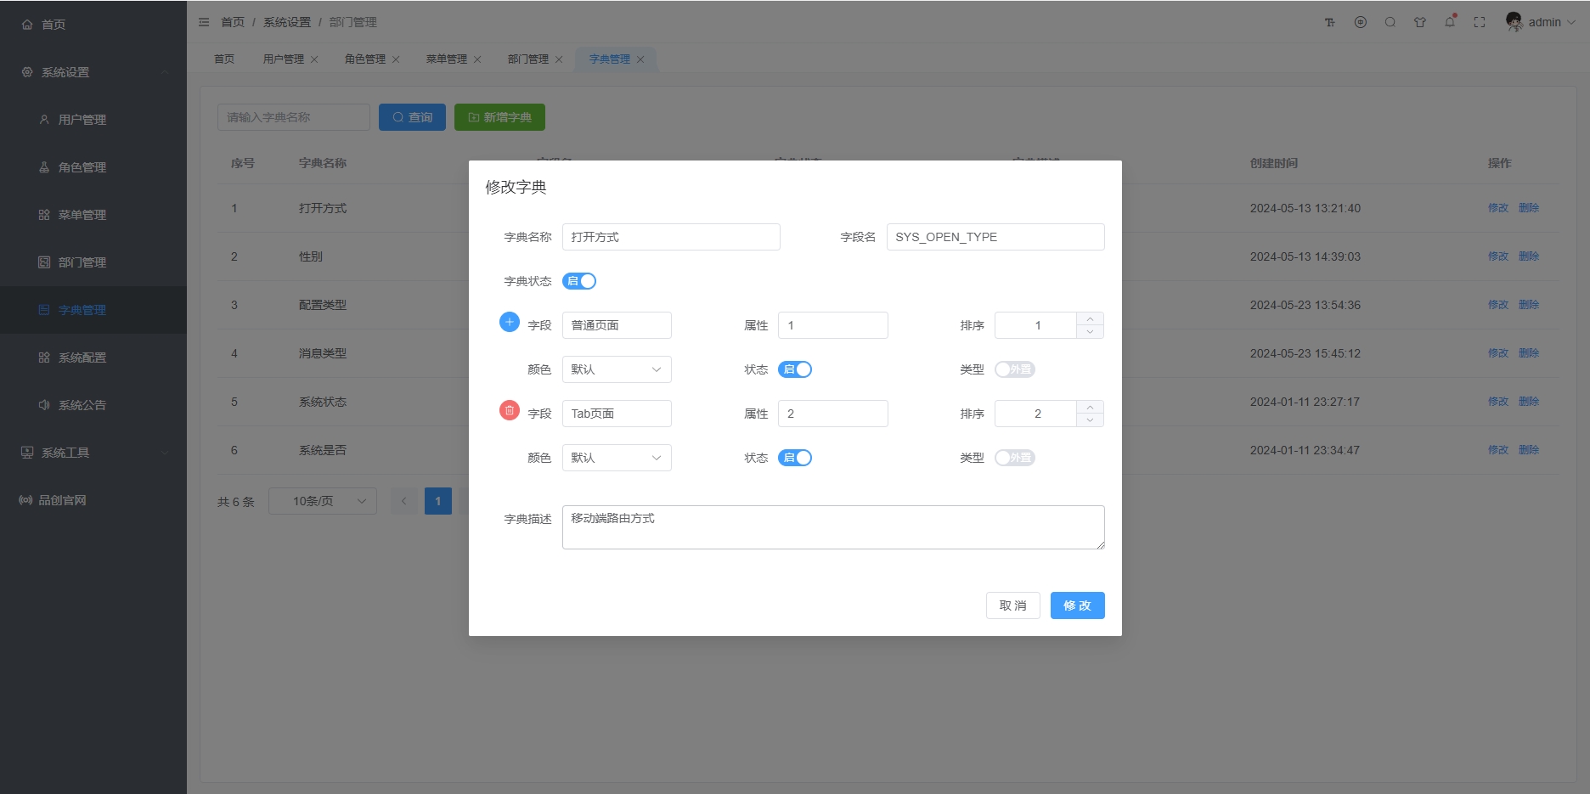Click the search magnifier icon in header
This screenshot has width=1590, height=794.
[1390, 22]
